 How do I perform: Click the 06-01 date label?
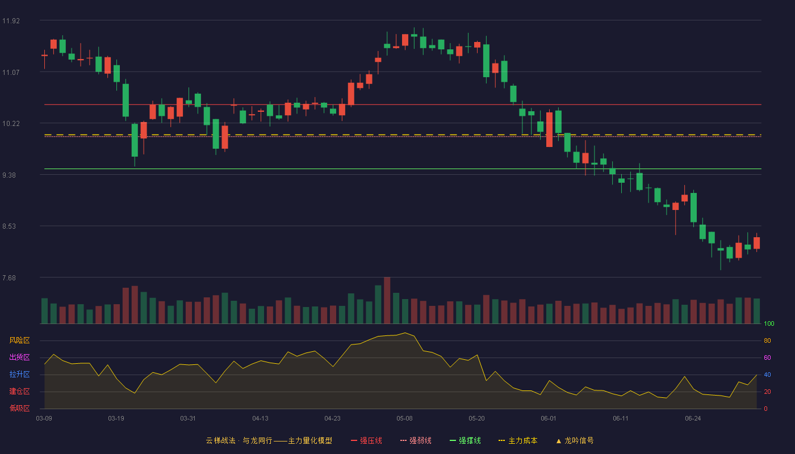click(x=549, y=418)
